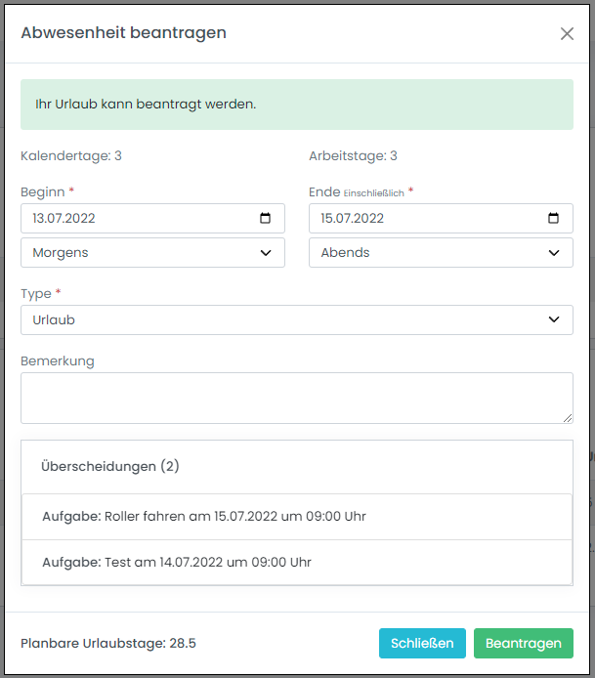Click the Überscheidungen (2) header
The width and height of the screenshot is (595, 678).
pyautogui.click(x=110, y=467)
